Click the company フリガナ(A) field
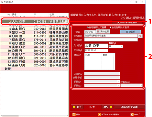Viewport: 152px width, 117px height. (x=102, y=74)
